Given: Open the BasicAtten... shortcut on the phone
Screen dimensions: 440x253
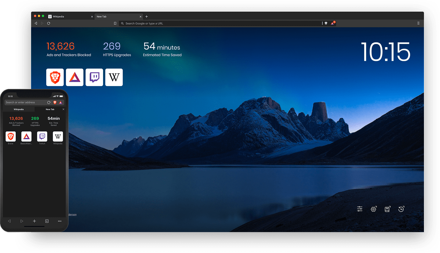Looking at the screenshot, I should 26,138.
